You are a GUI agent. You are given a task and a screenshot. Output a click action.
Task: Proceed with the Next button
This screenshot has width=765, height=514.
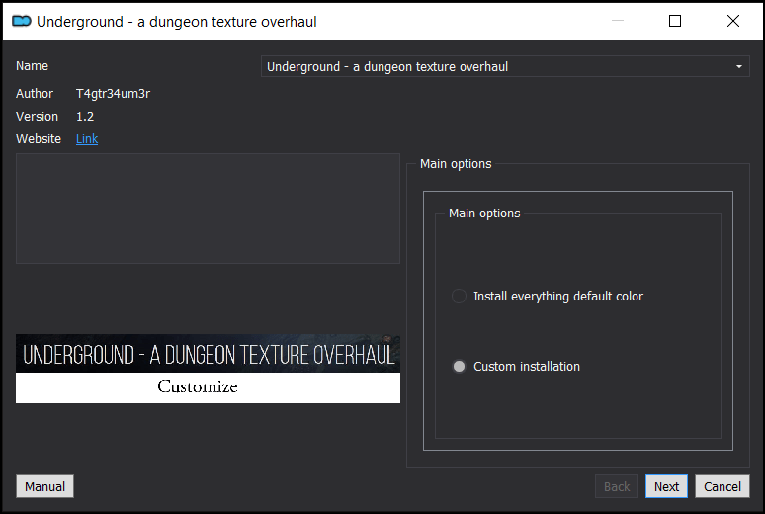coord(666,486)
